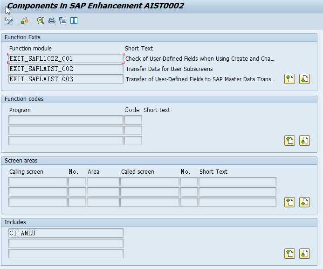
Task: Select the EXIT_SAPL1022_001 function module field
Action: [x=66, y=59]
